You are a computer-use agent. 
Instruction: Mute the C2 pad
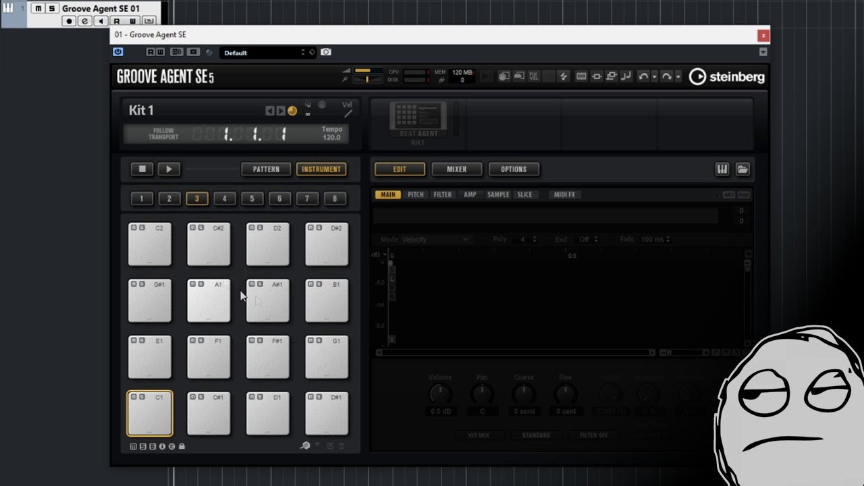pos(134,227)
